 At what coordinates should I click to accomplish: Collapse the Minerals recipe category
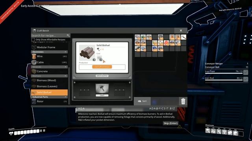click(65, 67)
